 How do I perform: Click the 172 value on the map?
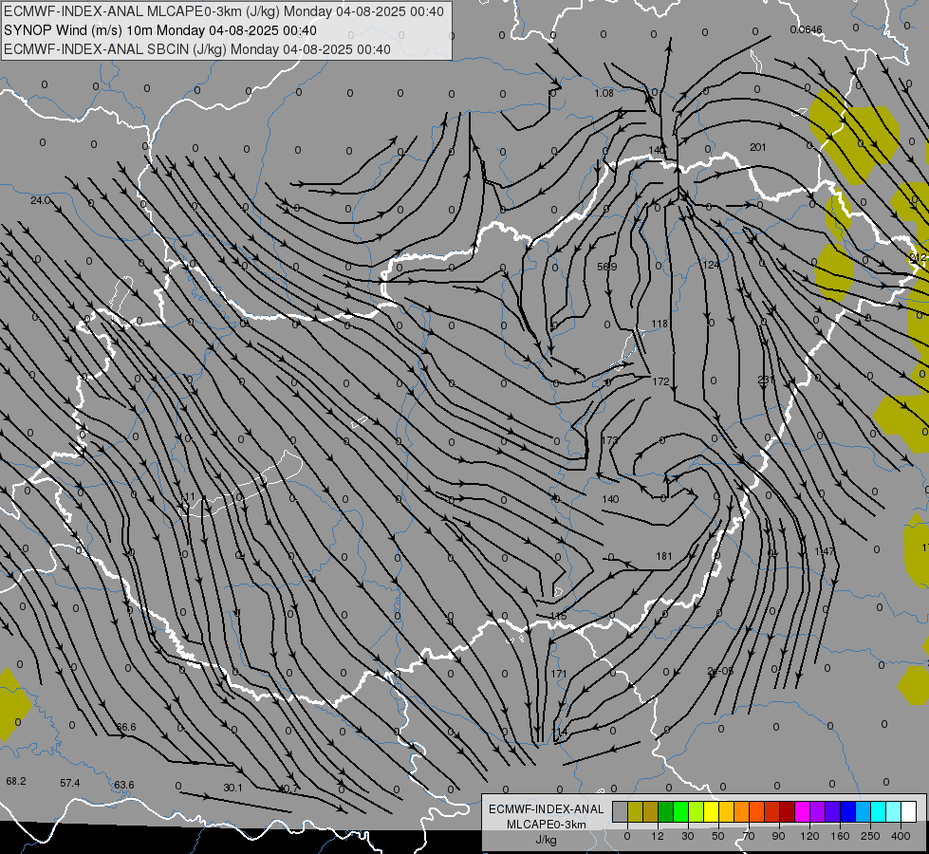660,381
